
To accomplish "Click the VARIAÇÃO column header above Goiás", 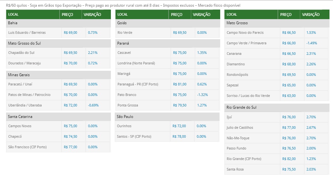I will (x=202, y=14).
